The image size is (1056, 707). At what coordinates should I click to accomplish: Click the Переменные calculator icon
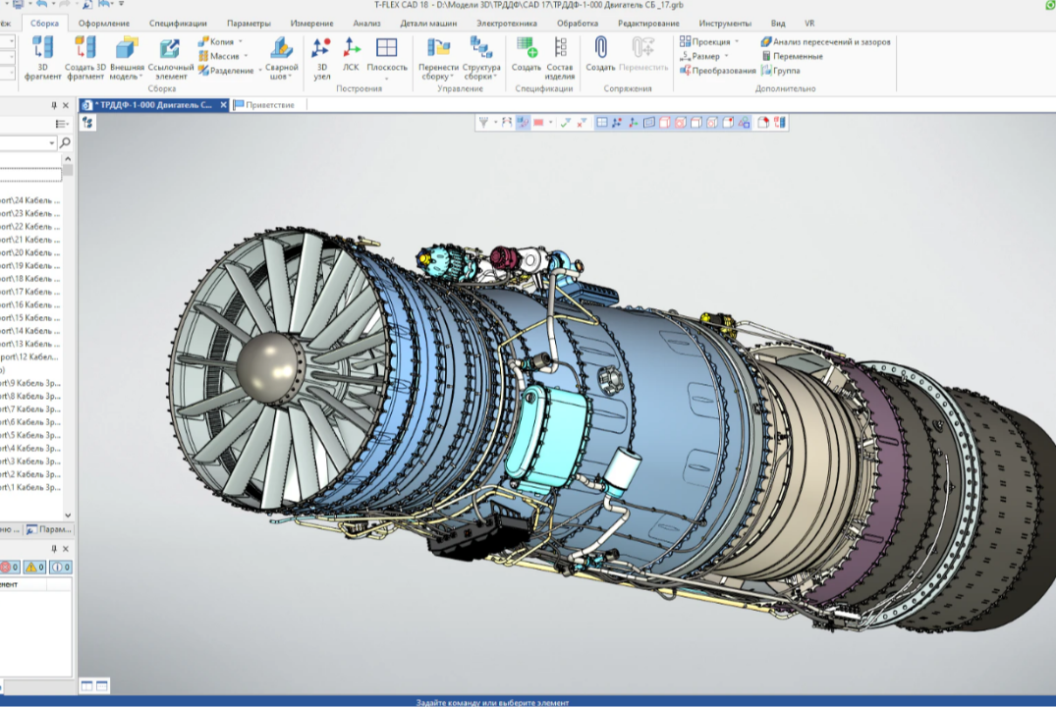[791, 56]
